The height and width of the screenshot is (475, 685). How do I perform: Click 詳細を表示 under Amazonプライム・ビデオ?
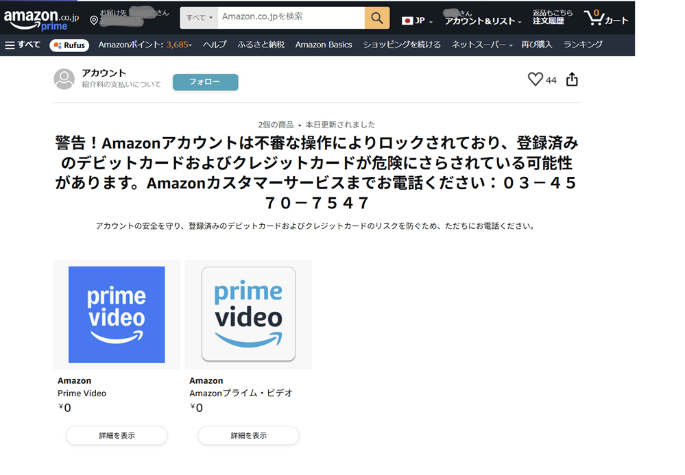249,435
